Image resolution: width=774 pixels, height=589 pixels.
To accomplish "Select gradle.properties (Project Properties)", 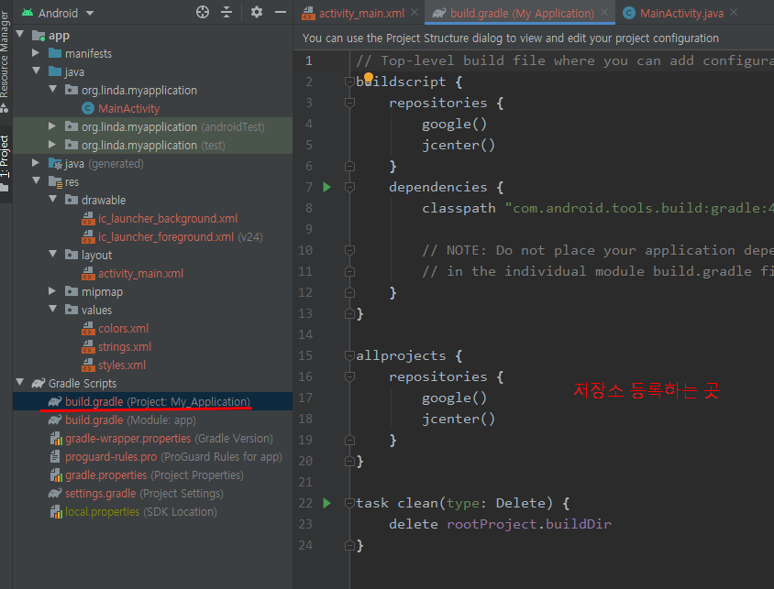I will [154, 475].
